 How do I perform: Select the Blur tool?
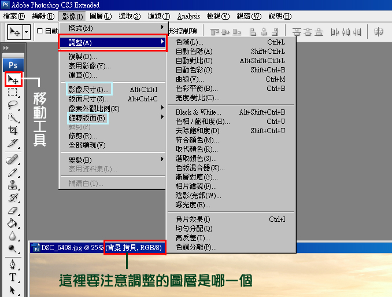tap(13, 236)
